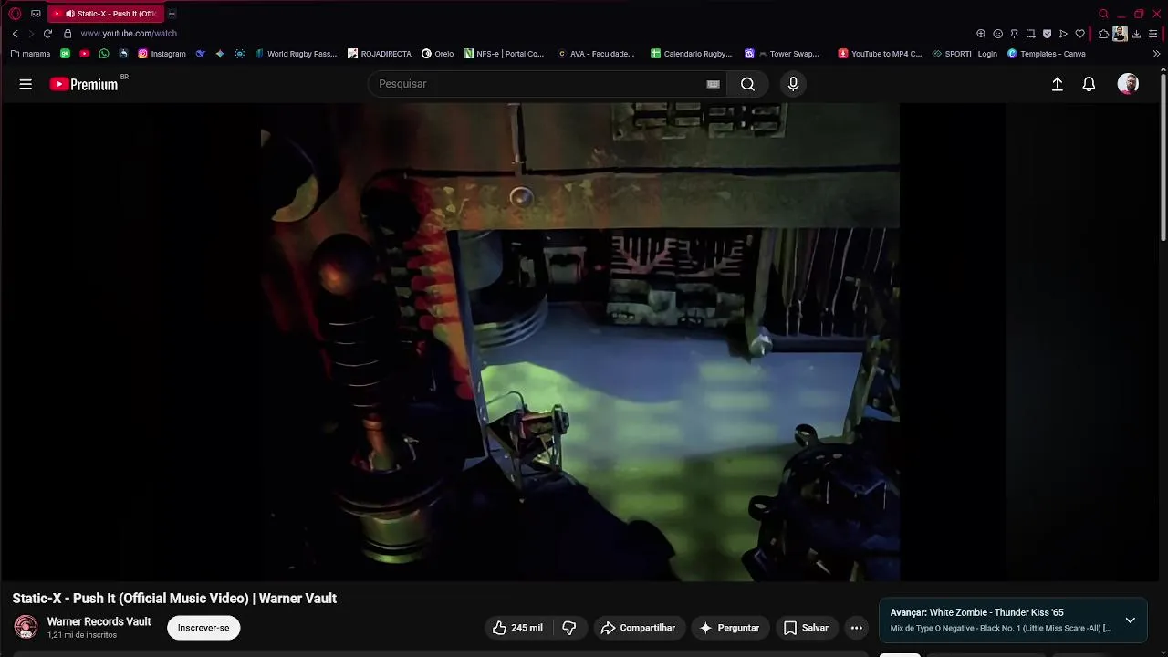Open the Calendario Rugby bookmark
1168x657 pixels.
691,54
